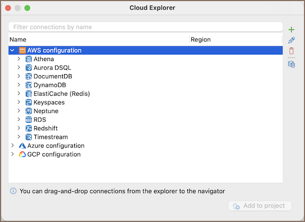
Task: Expand the GCP configuration node
Action: [x=12, y=154]
